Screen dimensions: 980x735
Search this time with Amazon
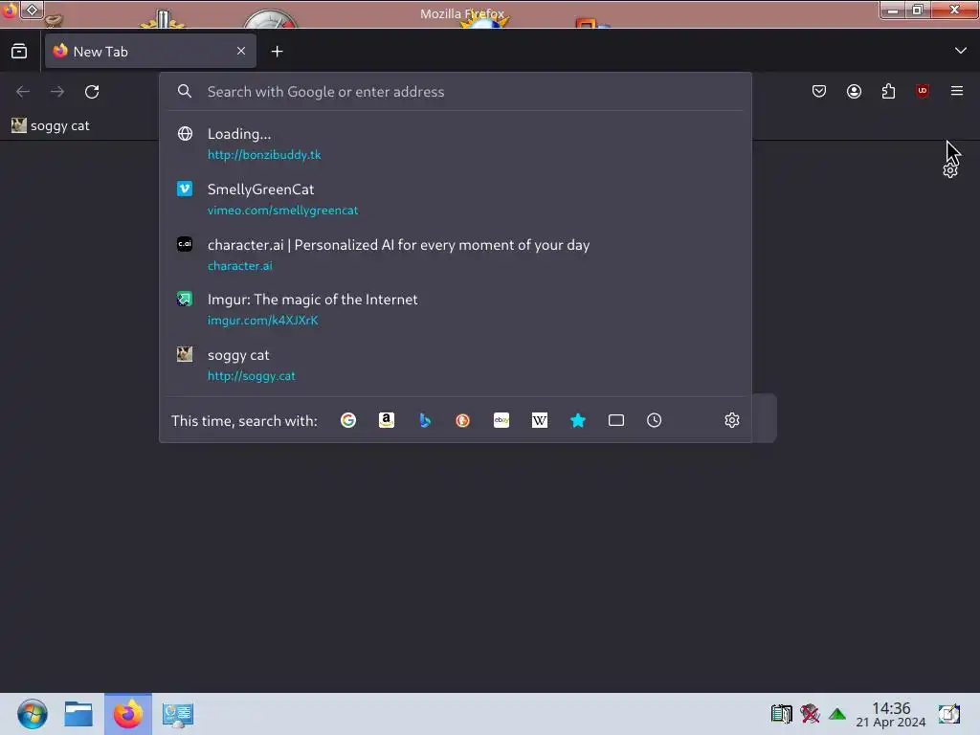(x=387, y=421)
